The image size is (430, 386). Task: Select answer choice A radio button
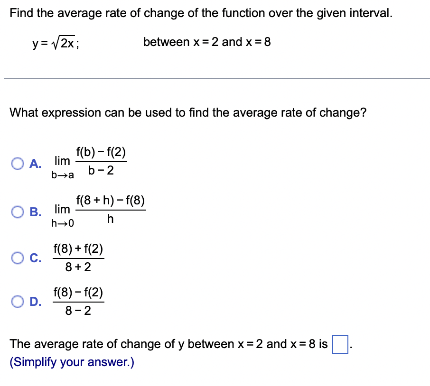coord(18,163)
